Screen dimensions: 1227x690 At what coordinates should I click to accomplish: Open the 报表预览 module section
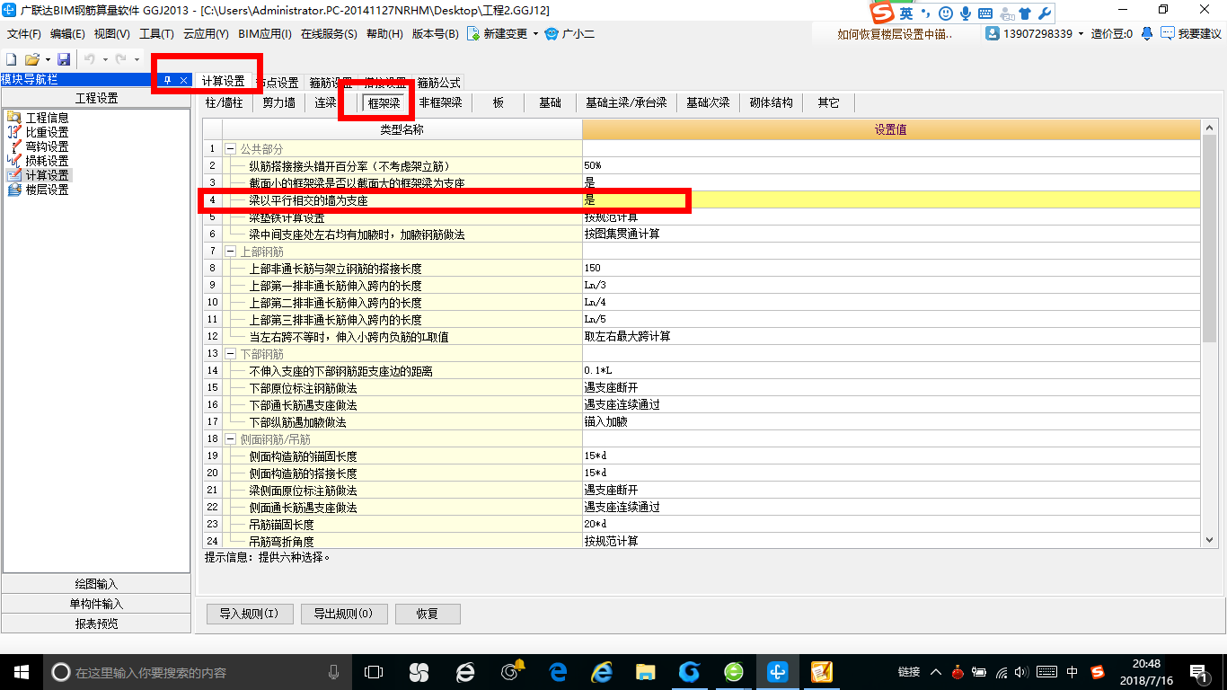tap(96, 624)
